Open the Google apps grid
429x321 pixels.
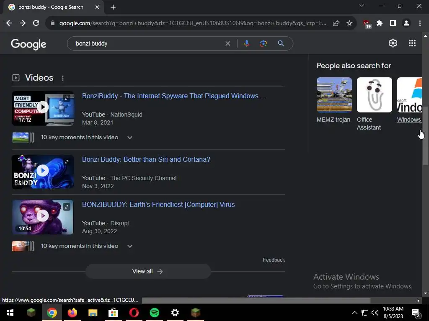pos(412,43)
